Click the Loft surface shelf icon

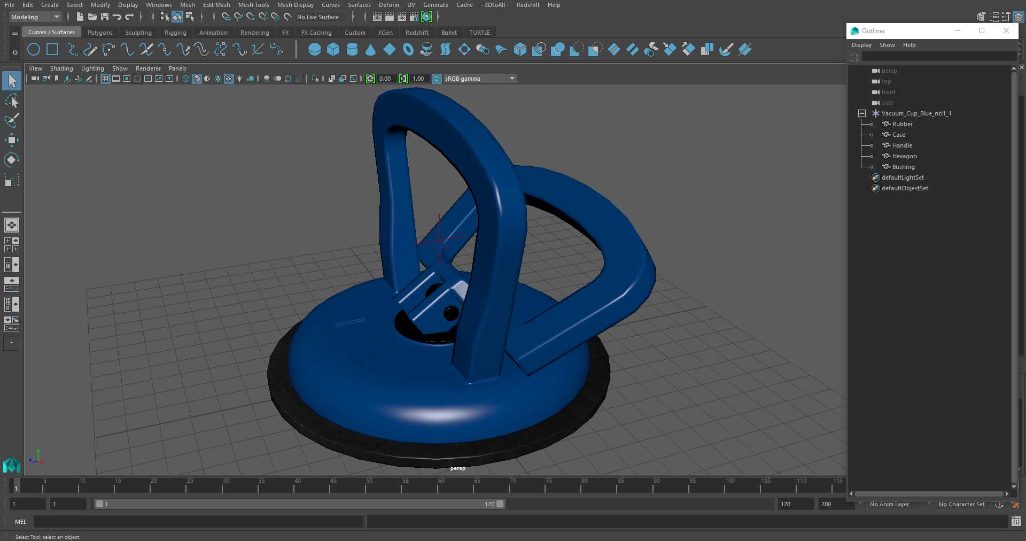pos(446,50)
